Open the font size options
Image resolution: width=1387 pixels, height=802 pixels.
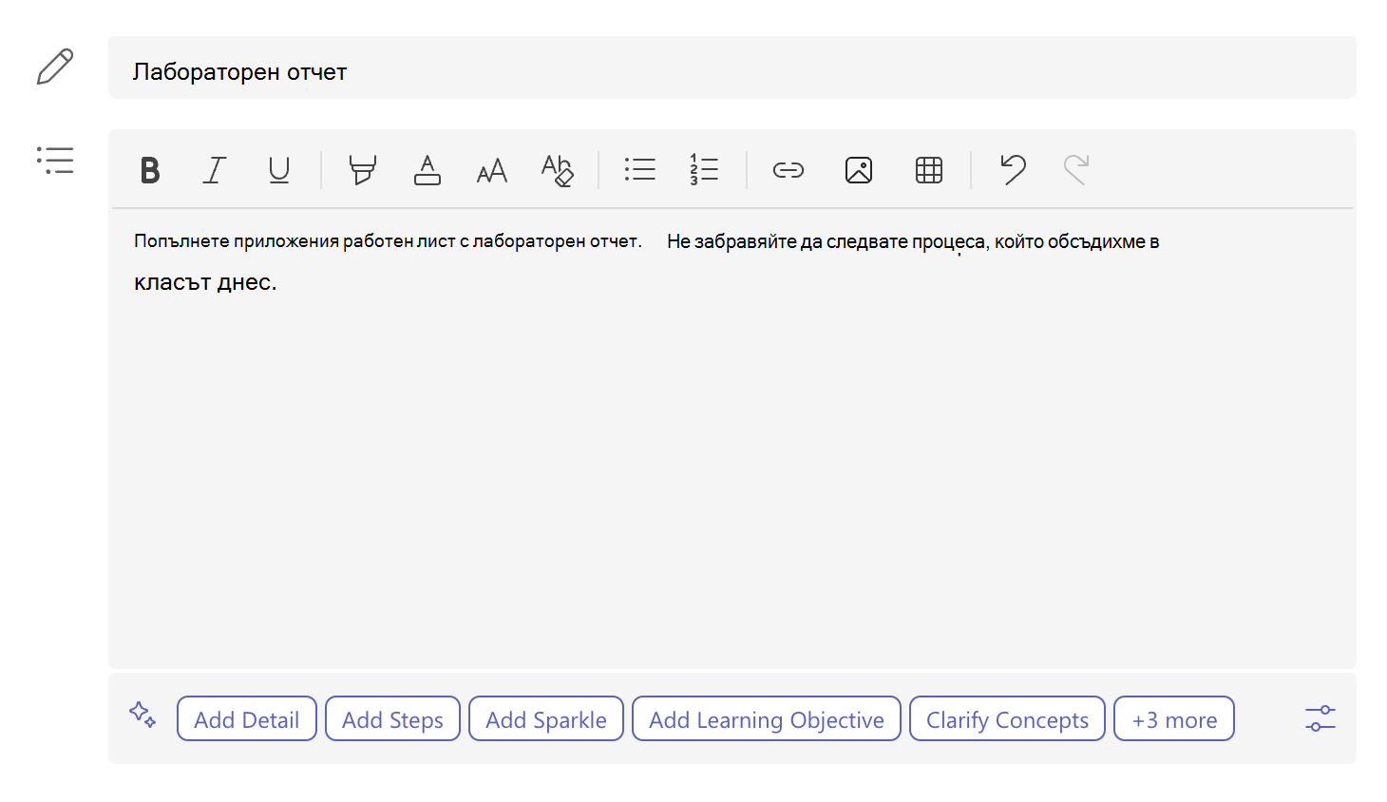[x=492, y=170]
